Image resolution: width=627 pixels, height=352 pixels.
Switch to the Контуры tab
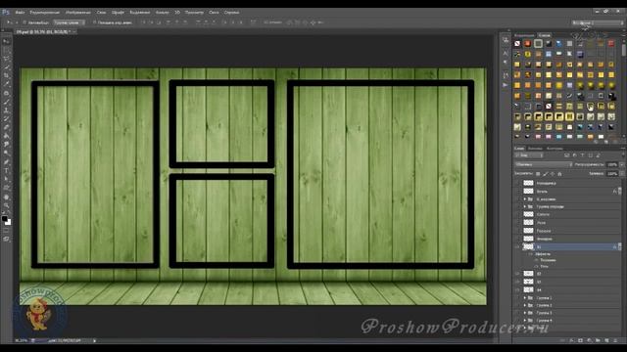coord(555,149)
